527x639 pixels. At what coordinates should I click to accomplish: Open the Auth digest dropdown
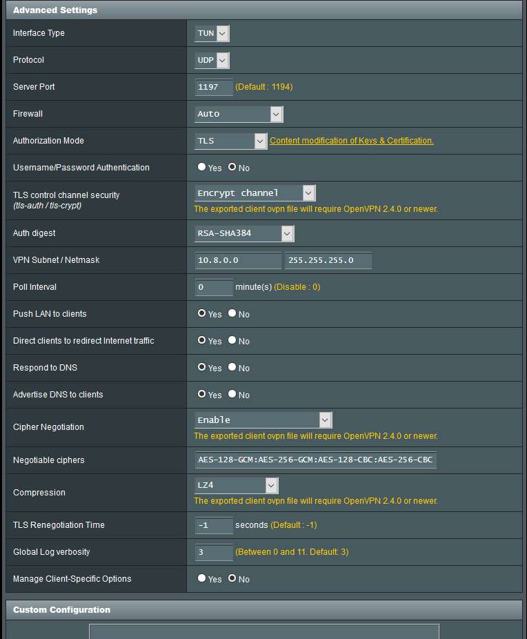point(245,233)
